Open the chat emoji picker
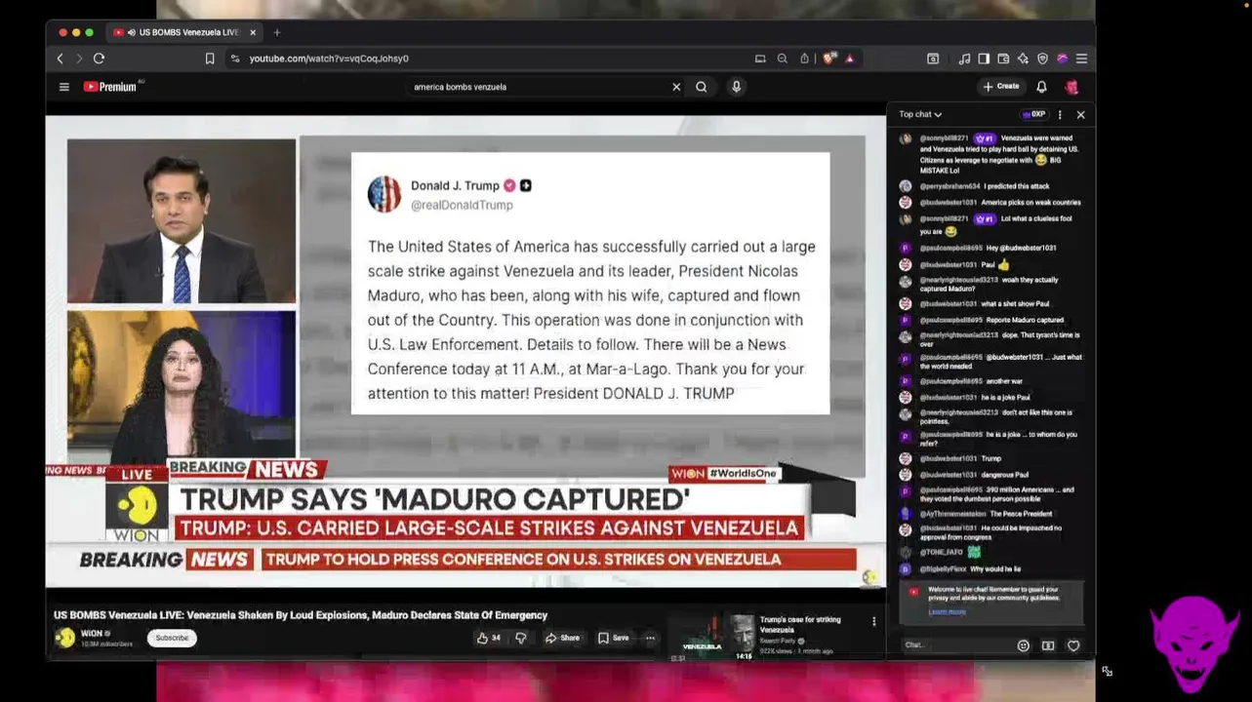Screen dimensions: 1252x702 click(1023, 645)
